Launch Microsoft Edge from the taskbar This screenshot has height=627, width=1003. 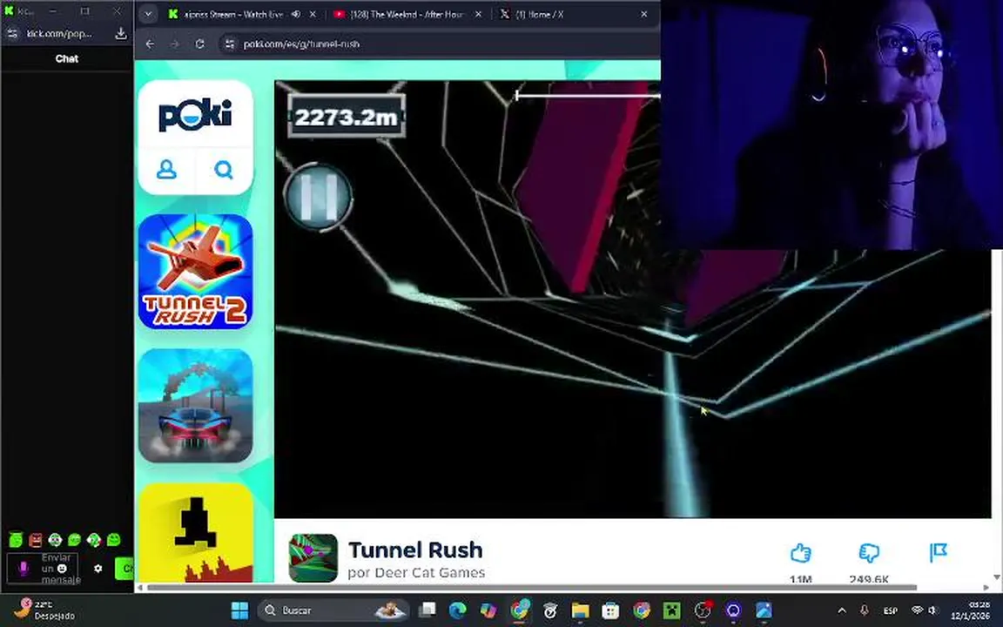(x=457, y=610)
